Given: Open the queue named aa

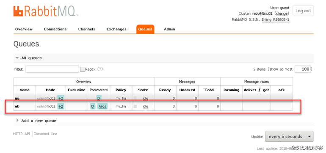Looking at the screenshot, I should click(17, 98).
